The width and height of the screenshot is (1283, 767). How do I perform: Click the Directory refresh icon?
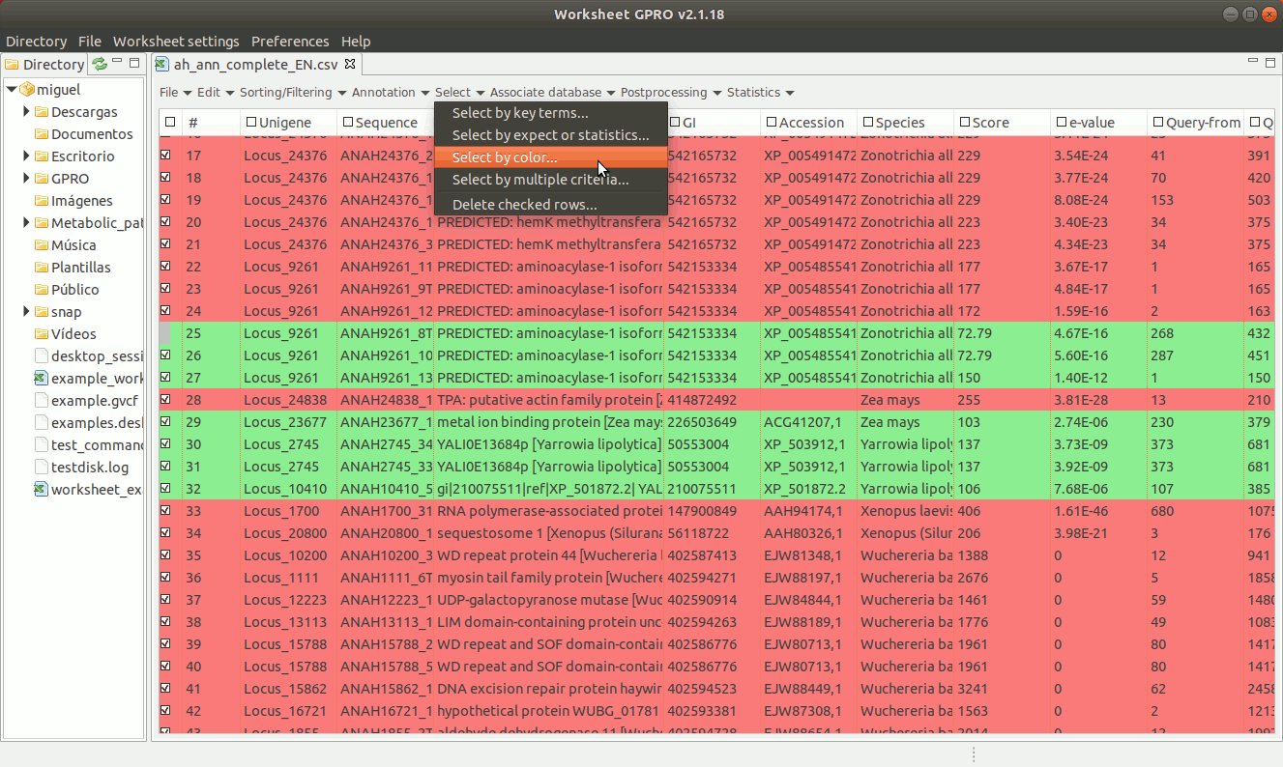(100, 65)
